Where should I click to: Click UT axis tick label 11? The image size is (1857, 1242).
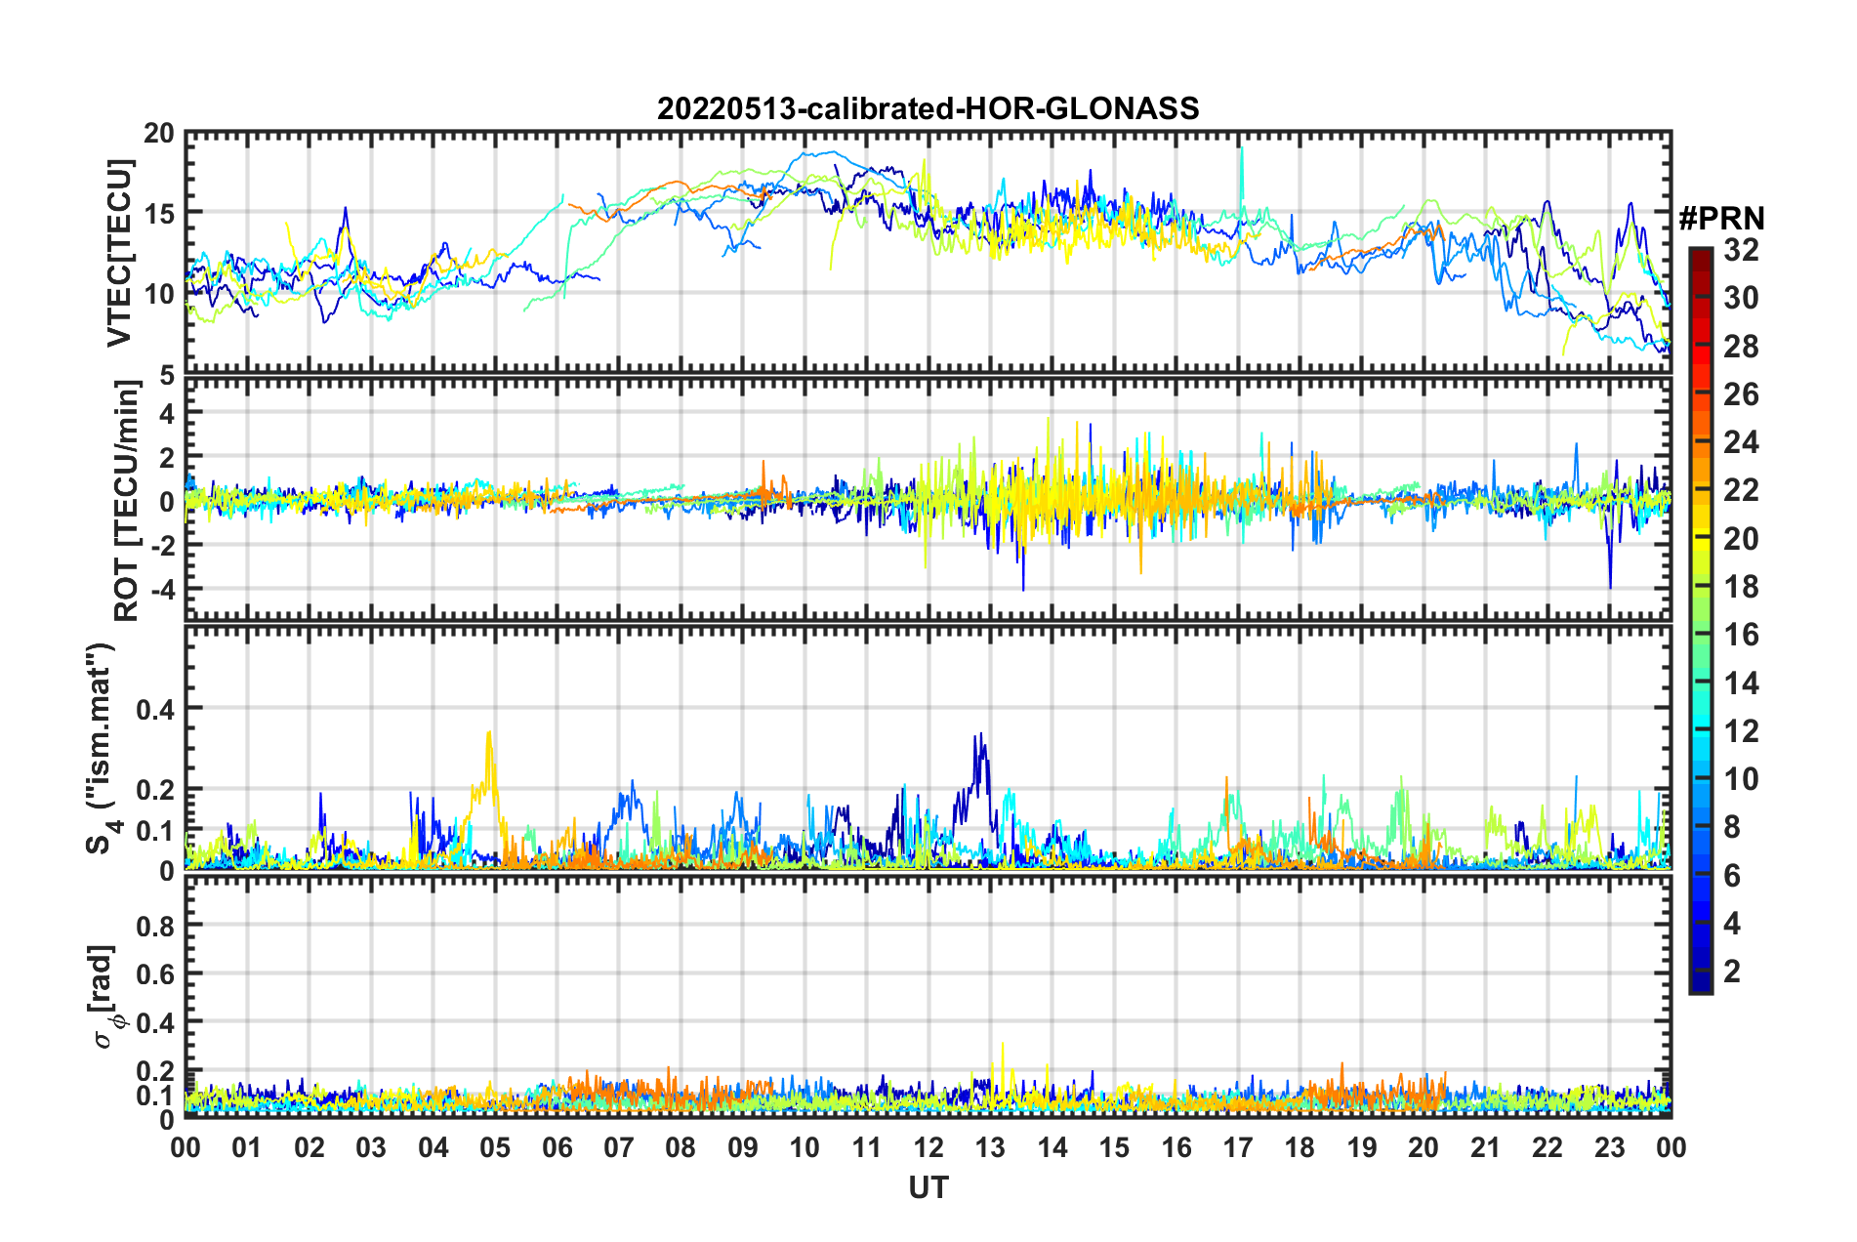[867, 1147]
